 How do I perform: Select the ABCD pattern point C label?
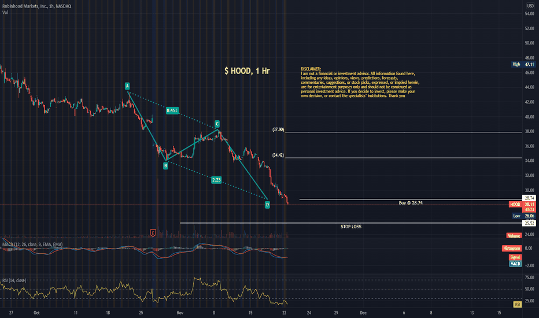(x=217, y=124)
